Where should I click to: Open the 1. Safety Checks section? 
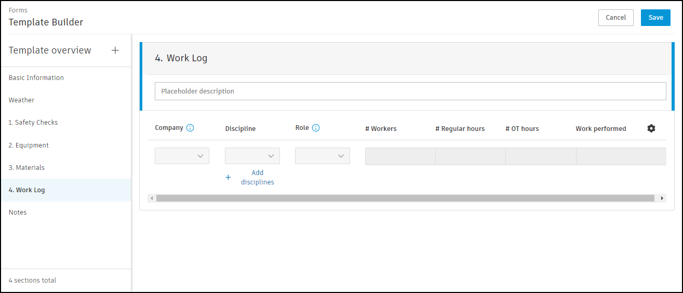pos(33,123)
